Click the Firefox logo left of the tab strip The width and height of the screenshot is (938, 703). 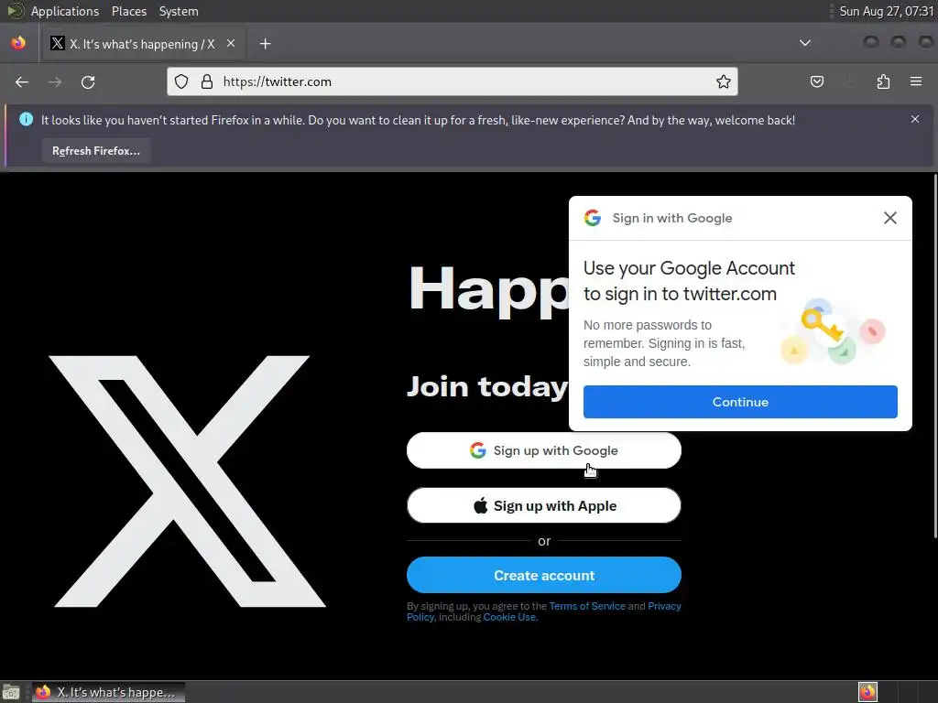tap(18, 43)
